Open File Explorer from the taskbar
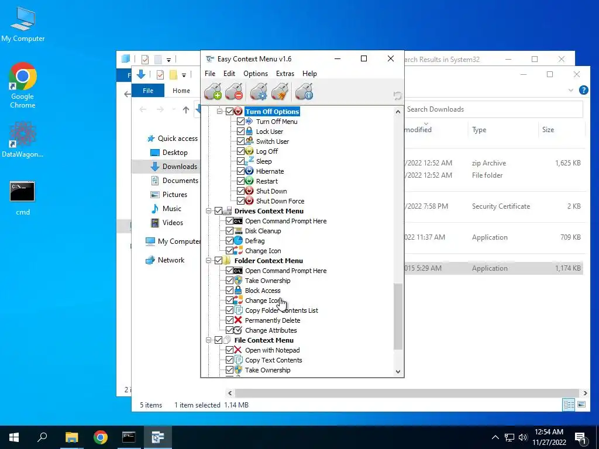599x449 pixels. [x=71, y=437]
